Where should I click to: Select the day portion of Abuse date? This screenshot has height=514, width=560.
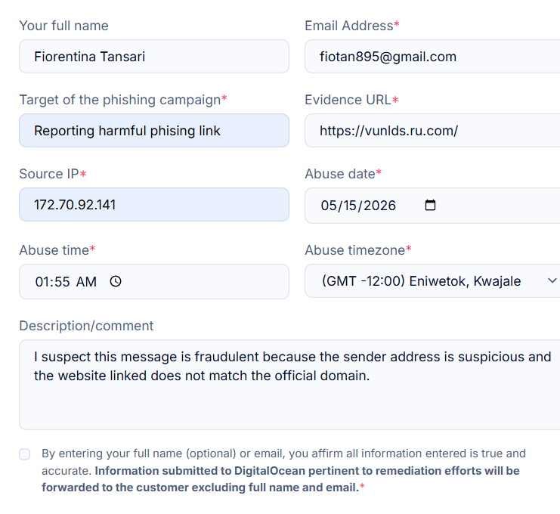[x=350, y=206]
